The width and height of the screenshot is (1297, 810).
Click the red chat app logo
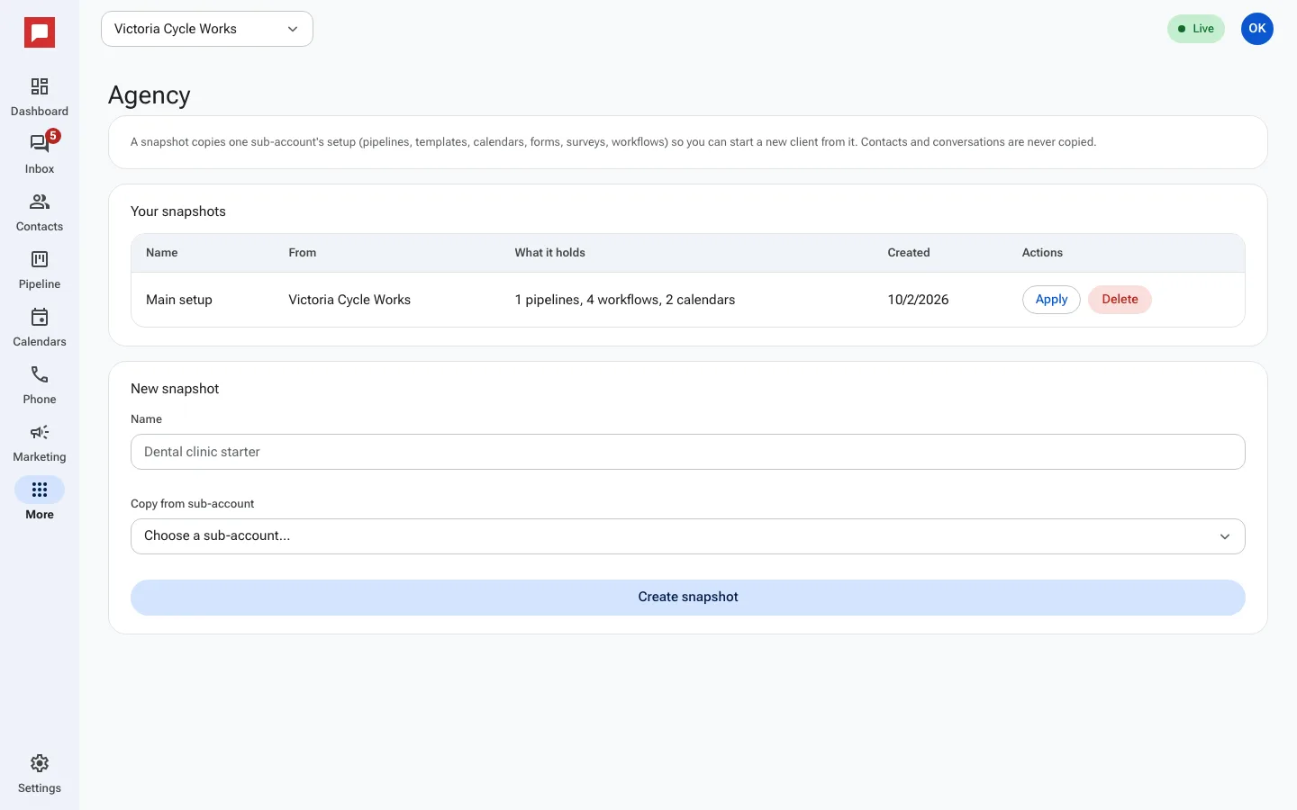coord(40,33)
